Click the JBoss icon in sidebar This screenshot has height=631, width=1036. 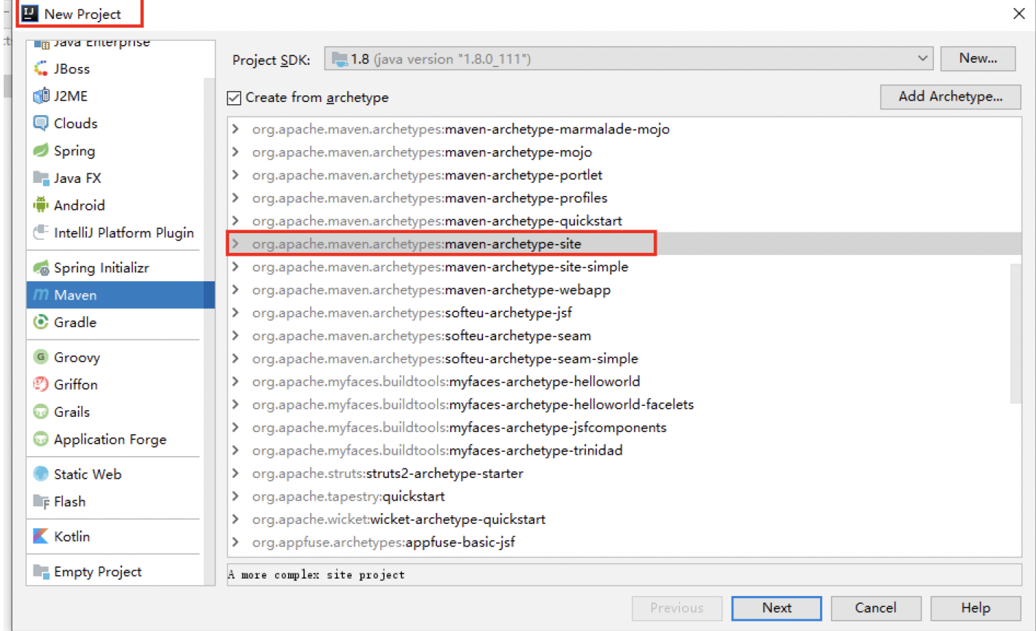[41, 69]
